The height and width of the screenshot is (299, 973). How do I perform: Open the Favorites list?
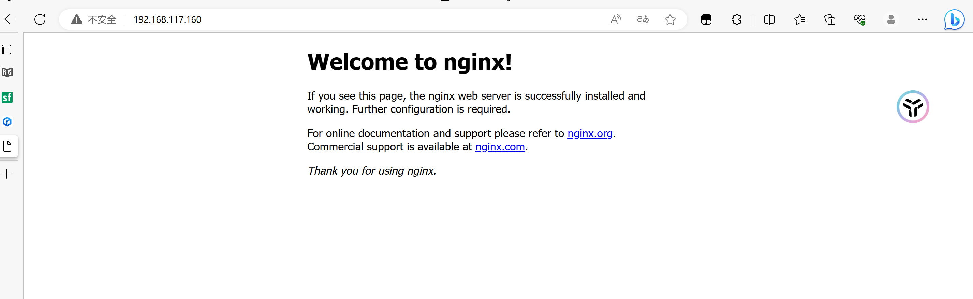[800, 19]
